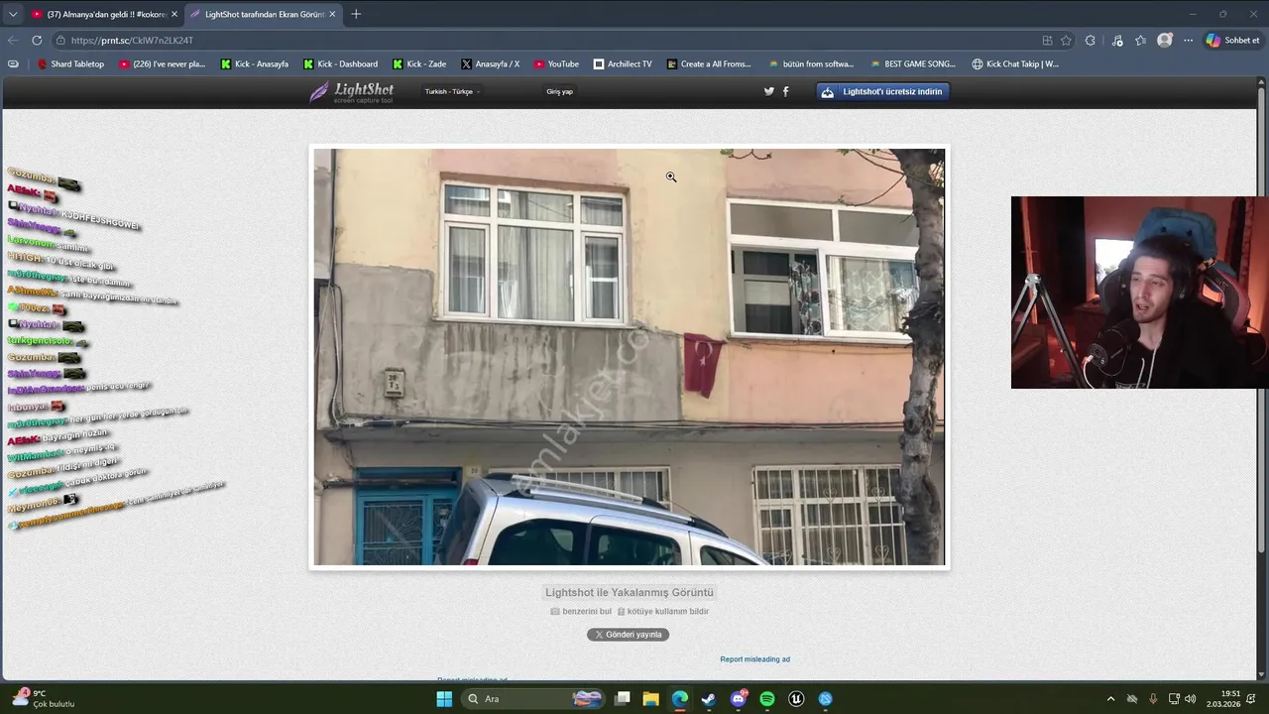Open the YouTube bookmark
This screenshot has height=714, width=1269.
coord(556,64)
